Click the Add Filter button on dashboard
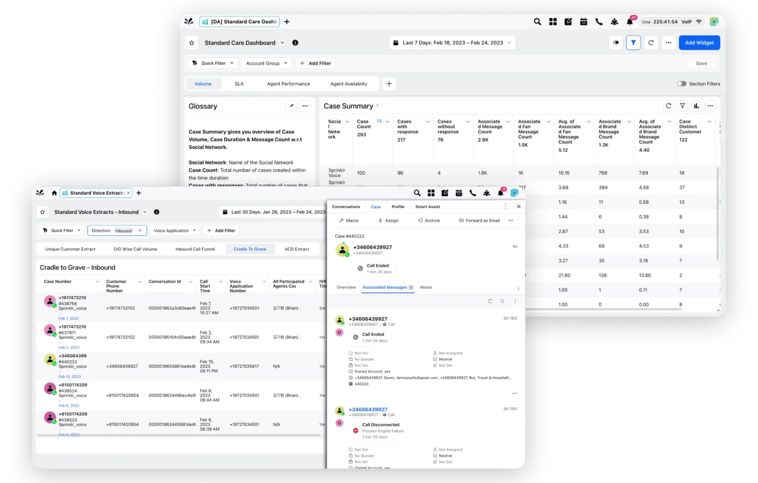Viewport: 758px width, 483px height. (x=315, y=63)
